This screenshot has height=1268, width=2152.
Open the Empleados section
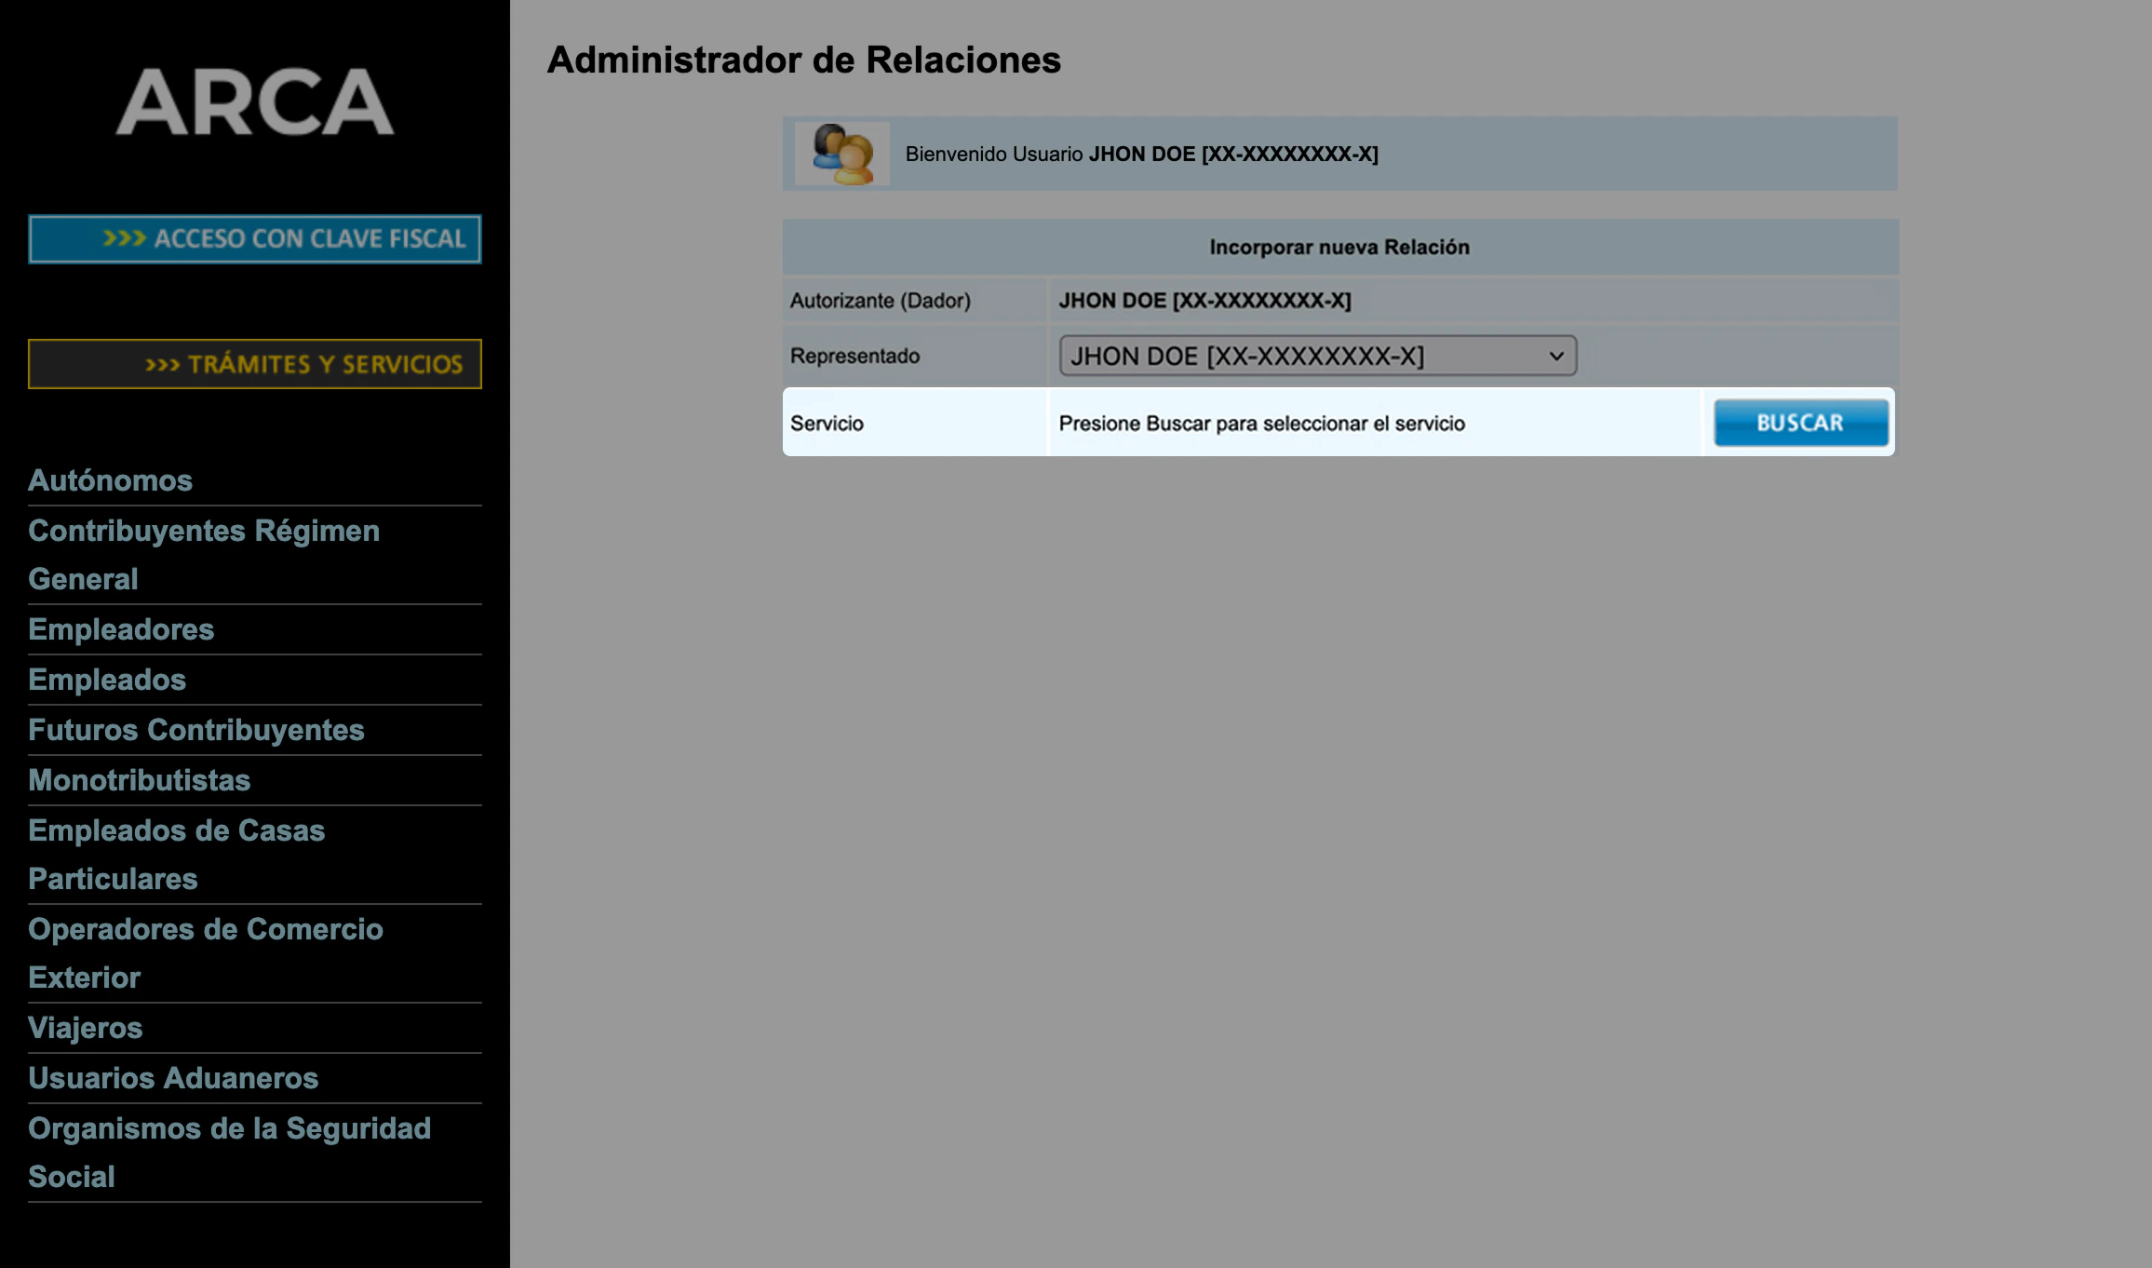107,680
